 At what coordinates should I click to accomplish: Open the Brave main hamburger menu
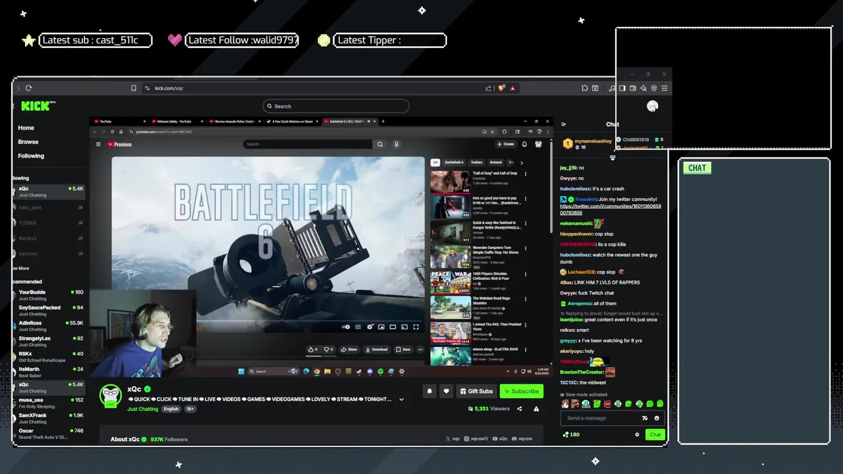coord(664,88)
